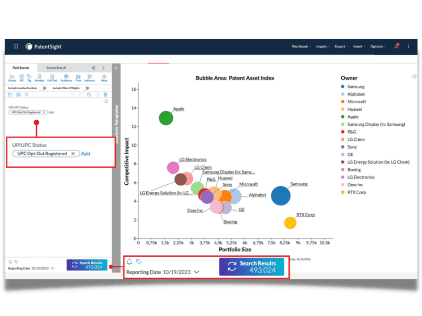The height and width of the screenshot is (316, 422).
Task: Click RTX Corp legend color dot
Action: pos(342,192)
